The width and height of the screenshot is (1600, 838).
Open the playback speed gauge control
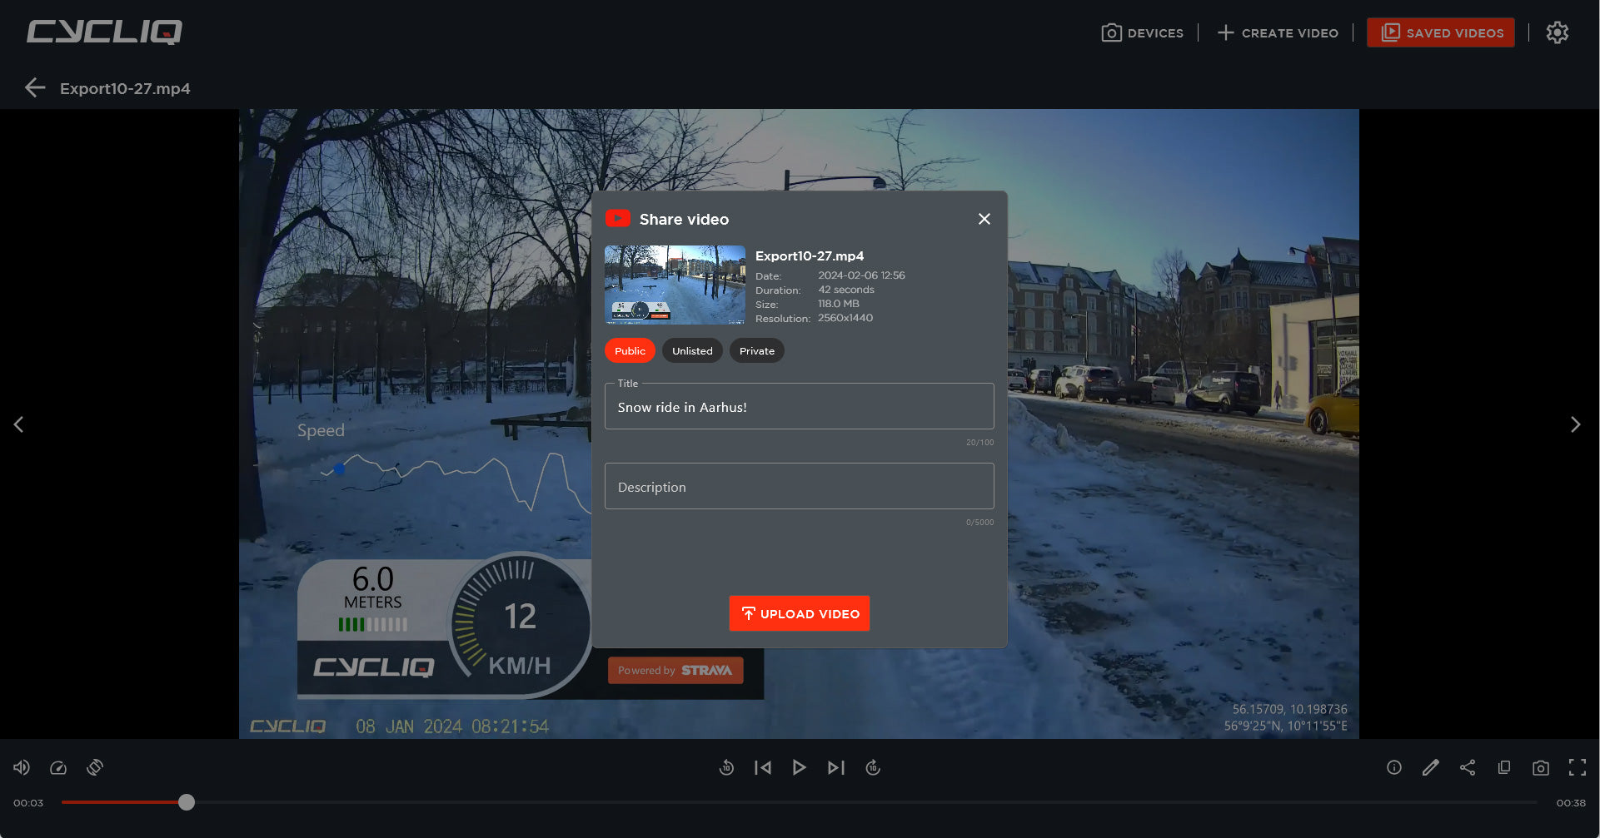pyautogui.click(x=58, y=767)
